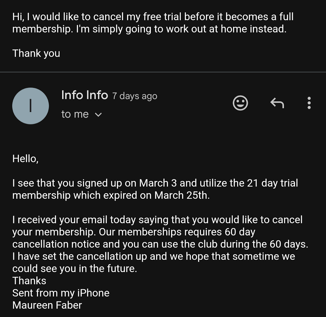Click the "Hello," greeting in the reply
The width and height of the screenshot is (326, 317).
pos(25,158)
